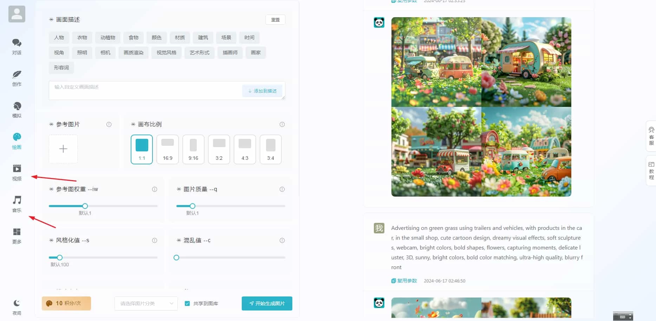
Task: Open the 音乐 (music) section
Action: coord(17,204)
